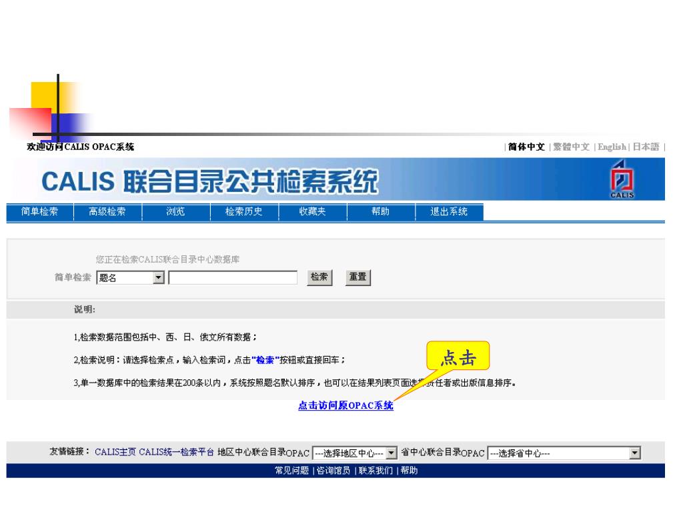Open 咨询馆员 in footer
Screen dimensions: 683x512
tap(333, 471)
